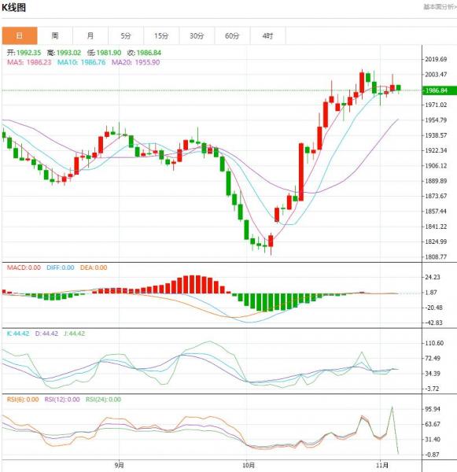
Task: Click the MA5 value label
Action: pyautogui.click(x=29, y=62)
